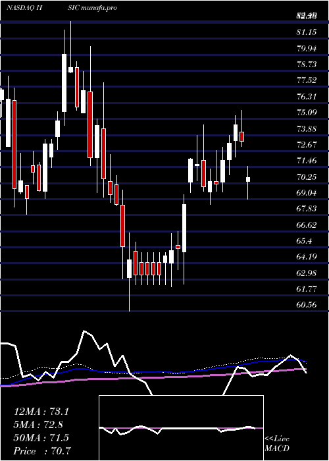Click the 60.56 price axis label

coord(307,304)
